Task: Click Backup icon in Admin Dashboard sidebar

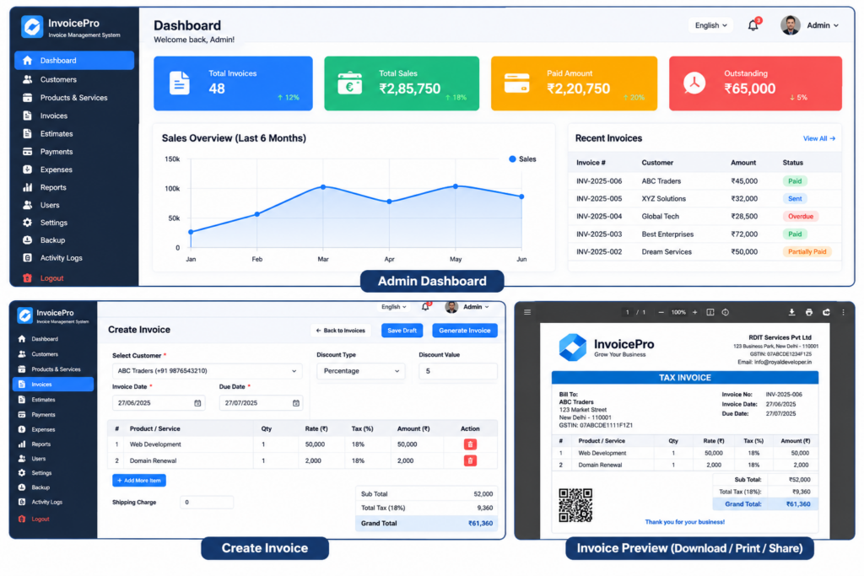Action: coord(27,240)
